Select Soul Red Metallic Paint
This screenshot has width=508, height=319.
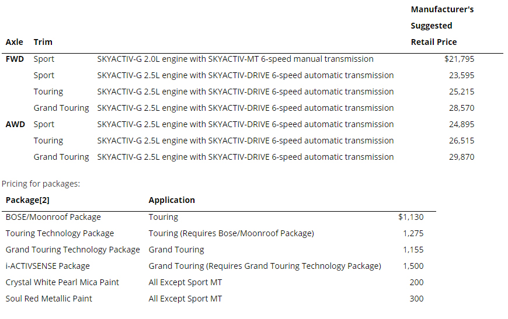click(x=49, y=299)
